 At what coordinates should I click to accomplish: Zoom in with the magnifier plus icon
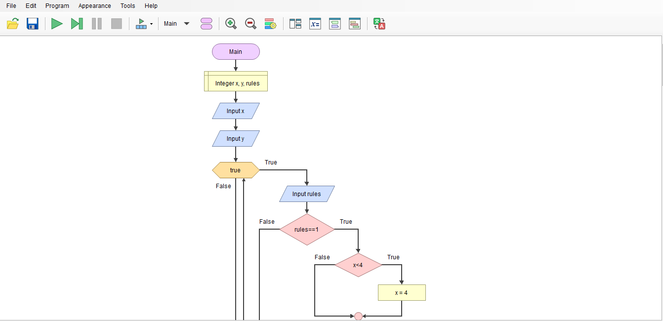231,24
